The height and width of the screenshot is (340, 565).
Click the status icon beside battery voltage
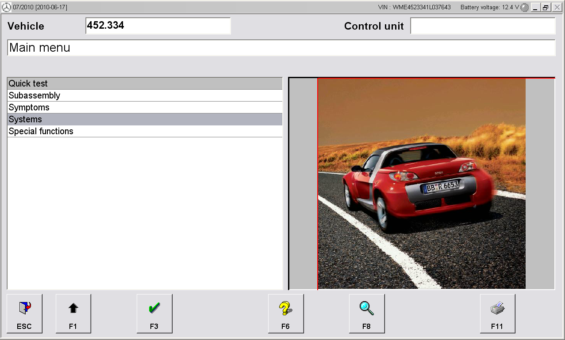pos(525,8)
